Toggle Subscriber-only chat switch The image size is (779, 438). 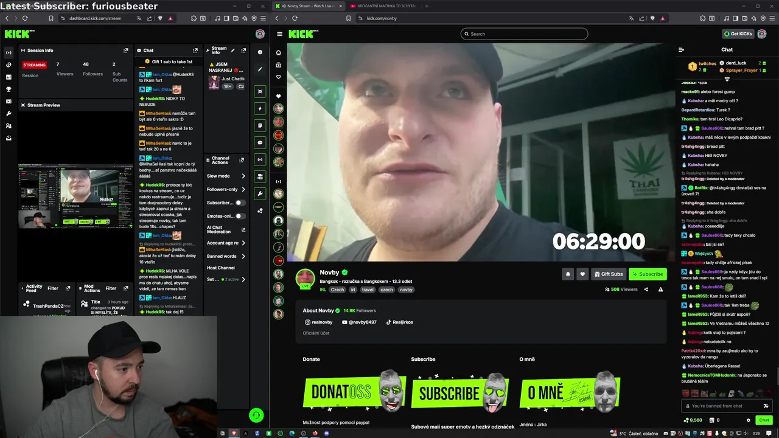240,203
